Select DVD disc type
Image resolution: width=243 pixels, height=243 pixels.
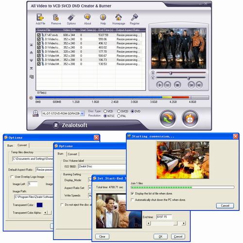coord(133,111)
